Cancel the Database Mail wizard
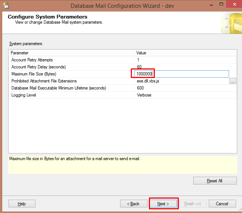Image resolution: width=242 pixels, height=213 pixels. [222, 204]
